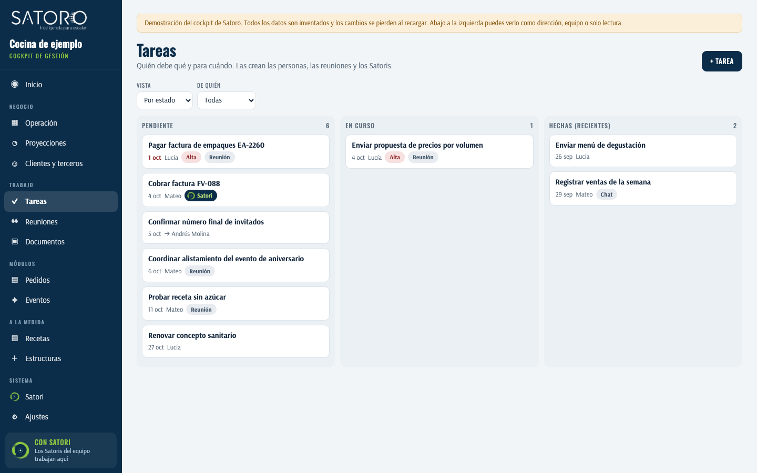This screenshot has height=473, width=757.
Task: Click the Reuniones quote icon
Action: 15,222
